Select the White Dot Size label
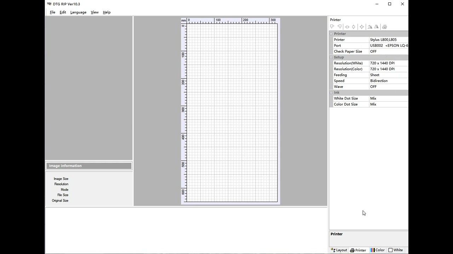 click(x=346, y=98)
